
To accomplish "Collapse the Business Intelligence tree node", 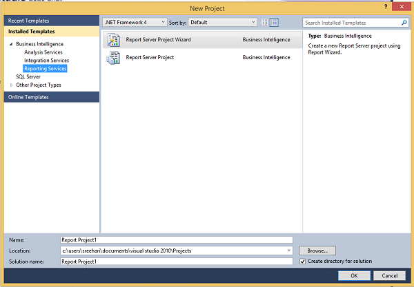I will click(x=11, y=44).
